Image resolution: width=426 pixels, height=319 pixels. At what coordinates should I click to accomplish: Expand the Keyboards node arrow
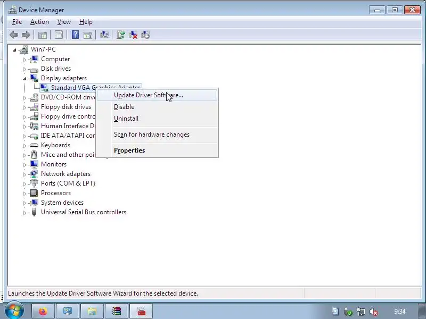(x=24, y=146)
